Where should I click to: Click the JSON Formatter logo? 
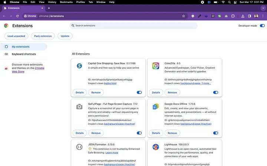(x=79, y=147)
